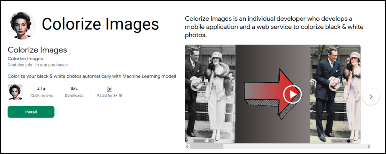Click the large Colorize Images header title
Viewport: 386px width, 154px height.
100,24
